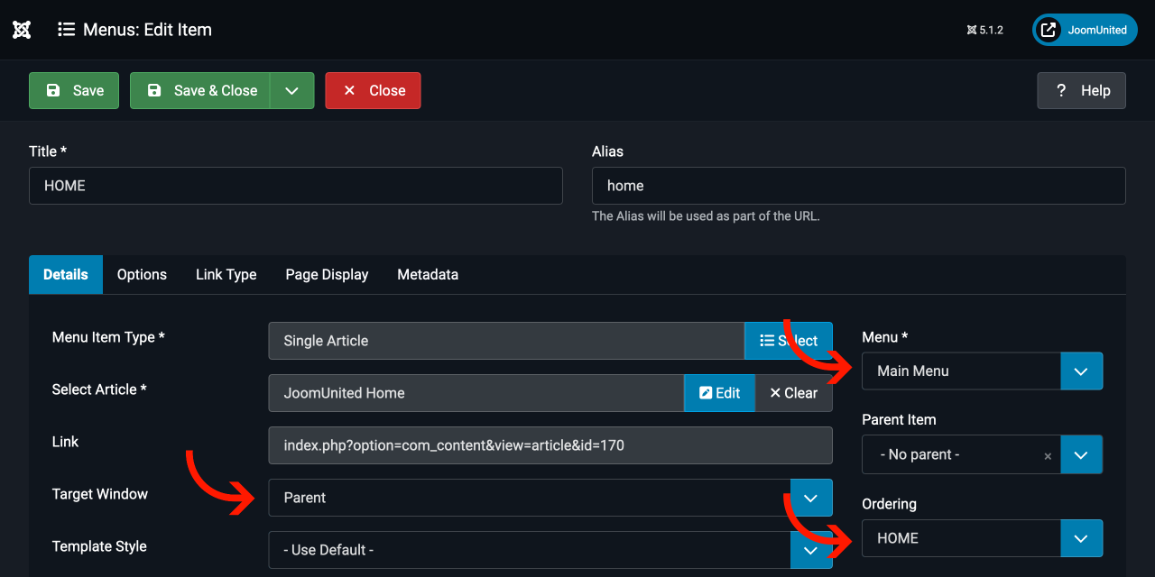
Task: Clear the parent item selection x
Action: point(1048,456)
